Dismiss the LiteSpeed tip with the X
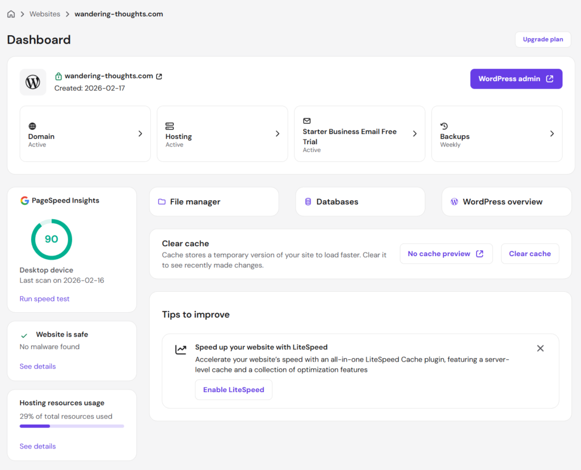 (540, 348)
